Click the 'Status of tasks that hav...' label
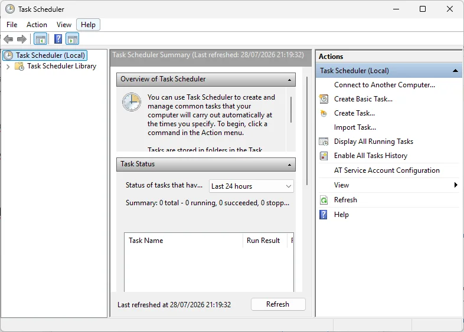Image resolution: width=464 pixels, height=332 pixels. coord(164,185)
